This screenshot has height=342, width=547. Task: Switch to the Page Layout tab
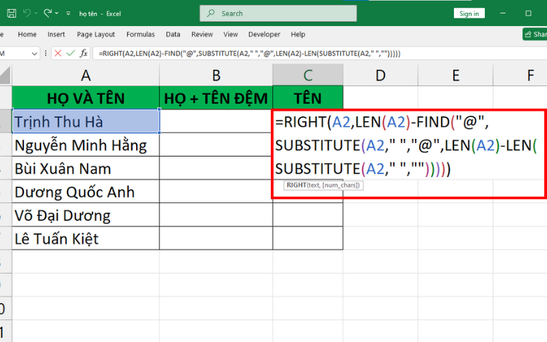pos(96,34)
